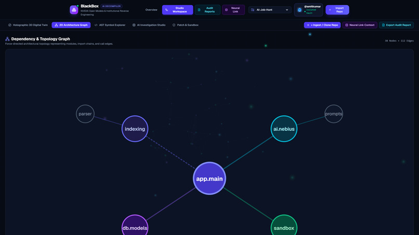Select the parser node
This screenshot has width=419, height=235.
pyautogui.click(x=85, y=114)
